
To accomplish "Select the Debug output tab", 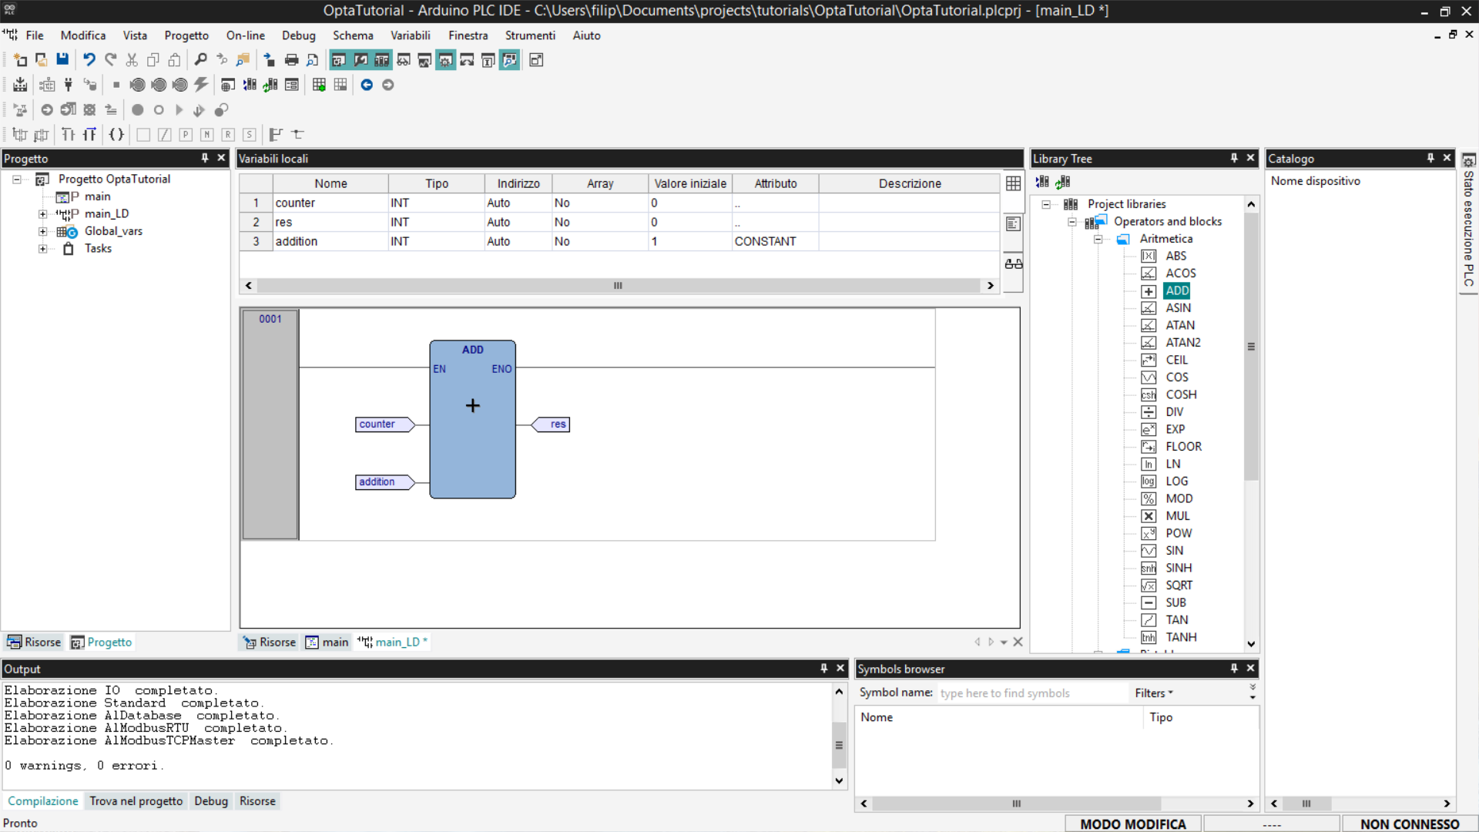I will [x=210, y=801].
